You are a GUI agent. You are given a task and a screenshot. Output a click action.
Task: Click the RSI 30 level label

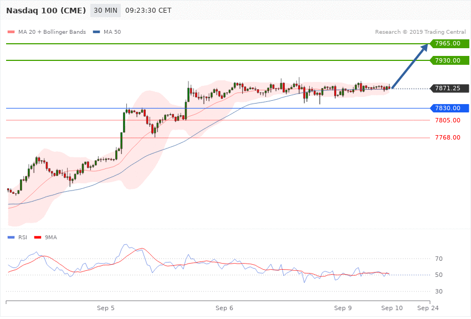[x=438, y=291]
